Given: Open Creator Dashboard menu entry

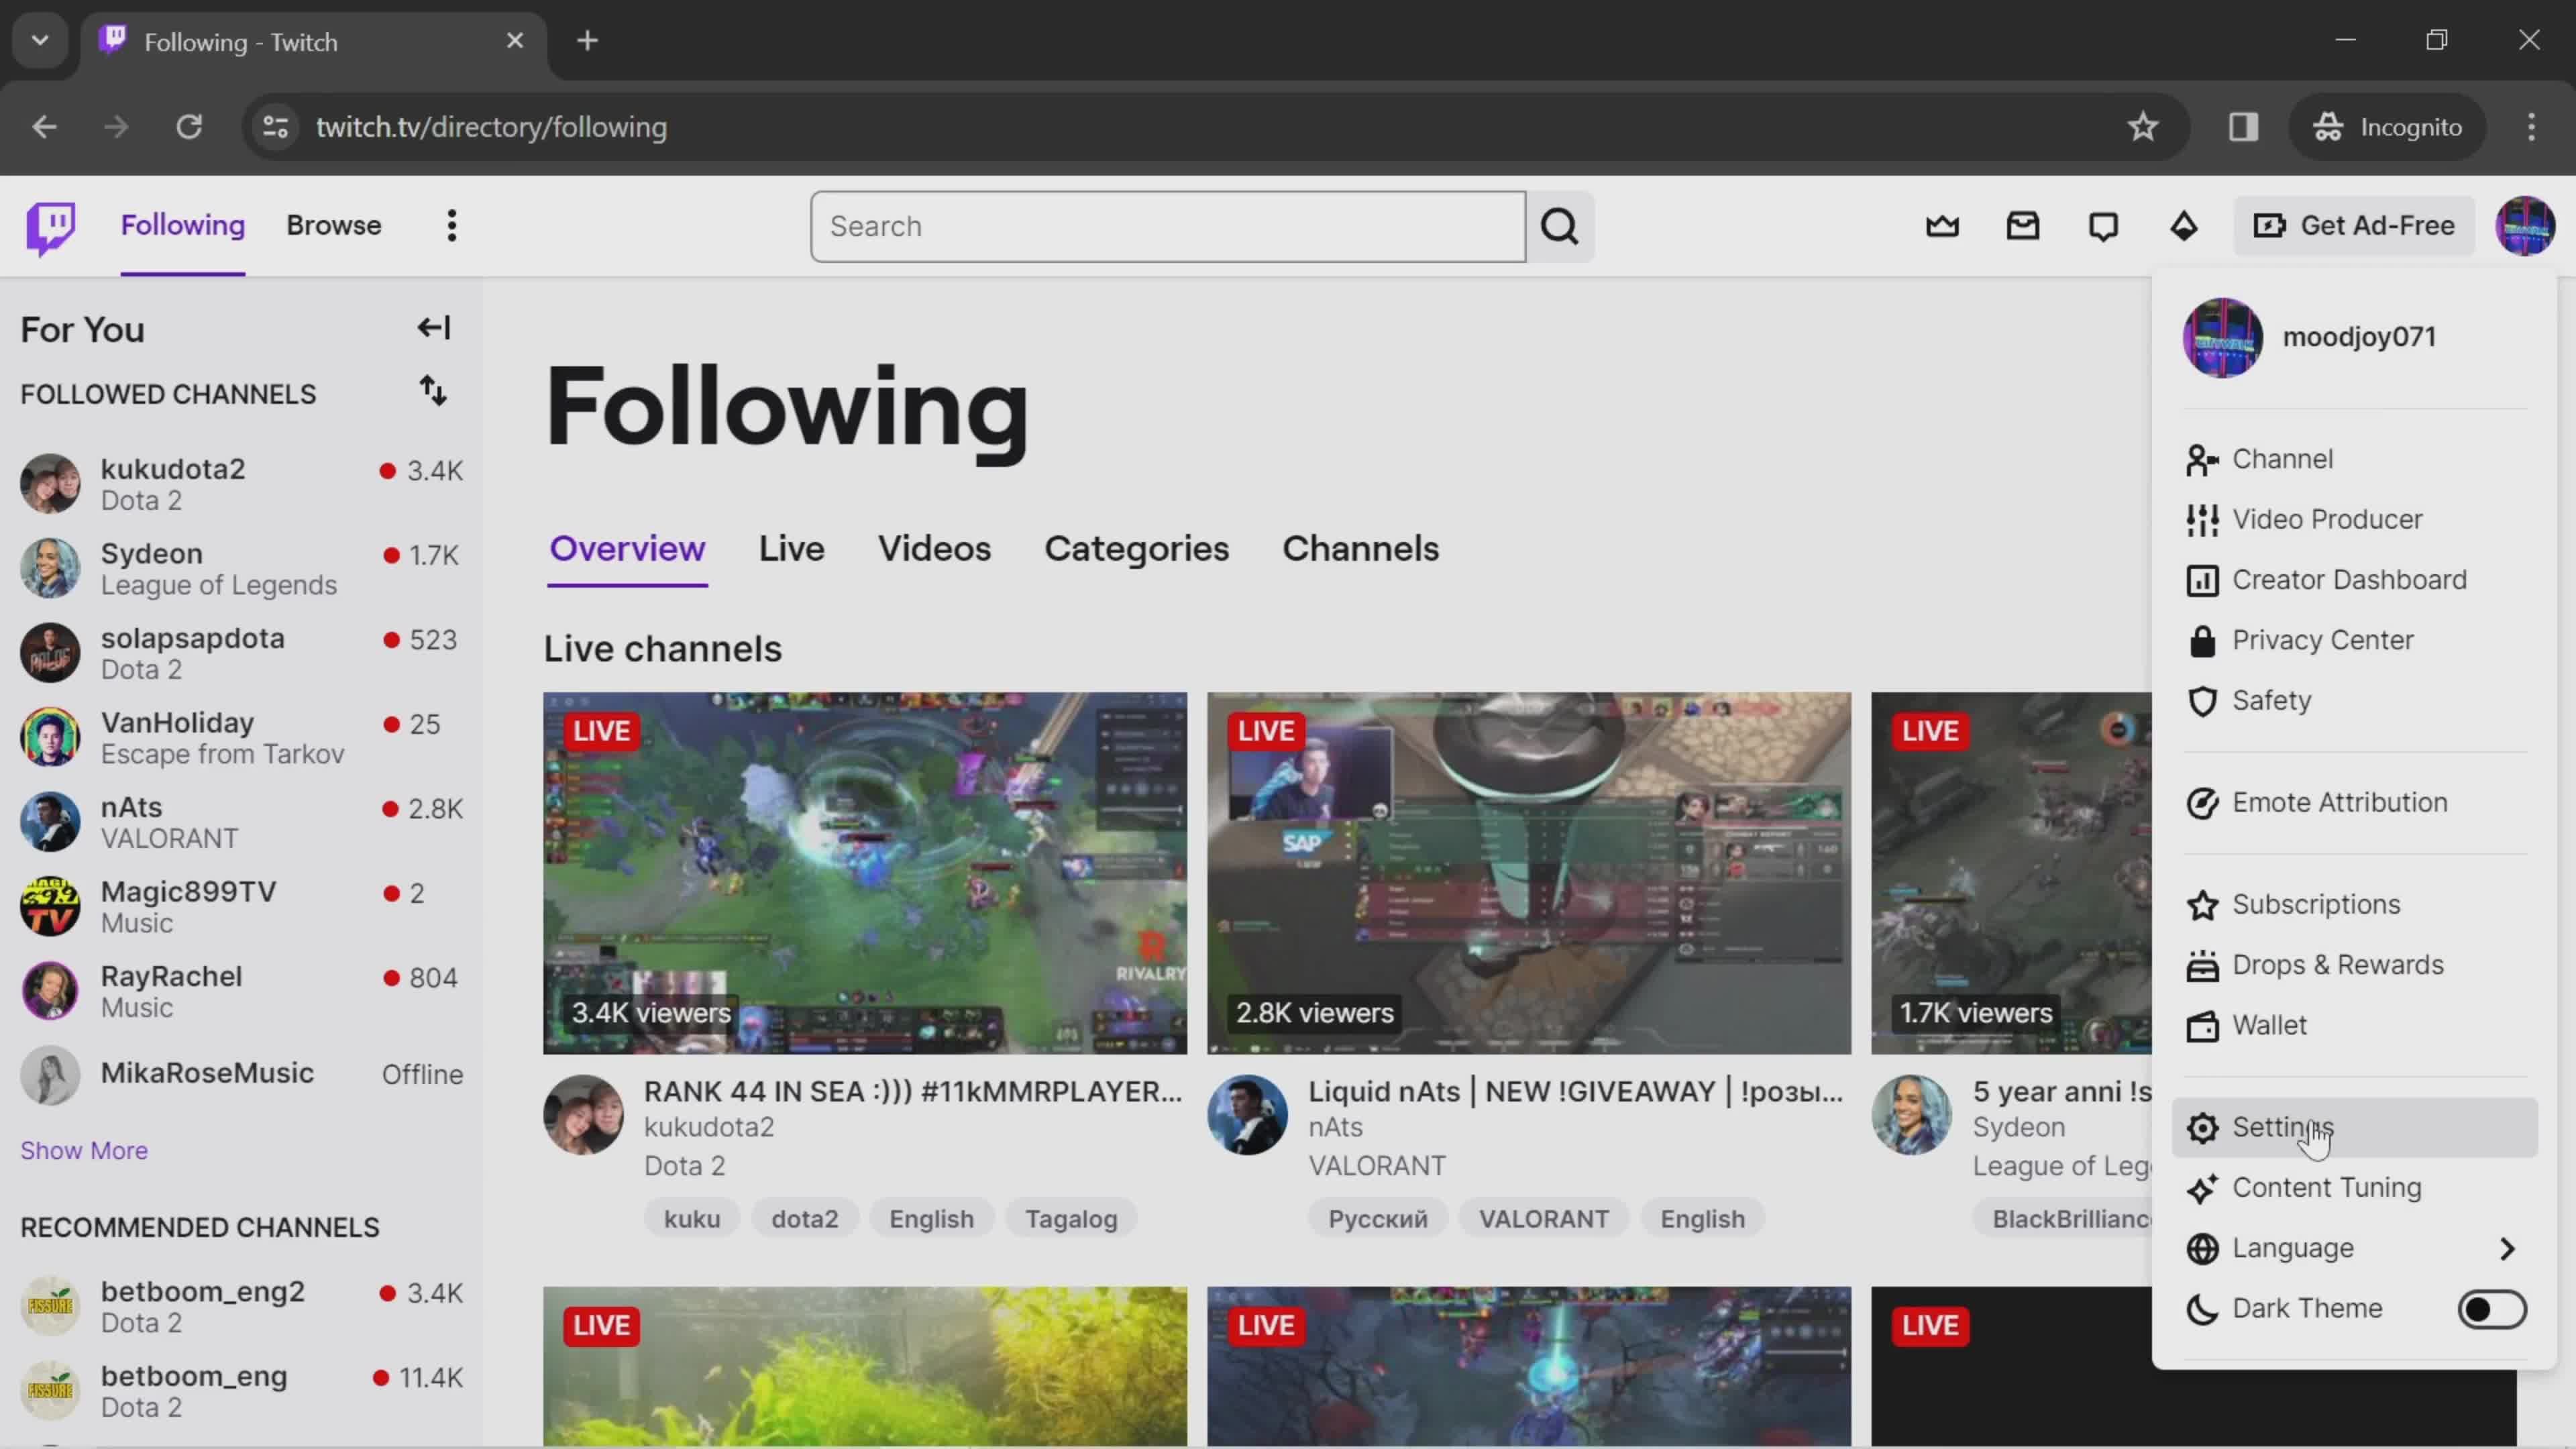Looking at the screenshot, I should [x=2355, y=580].
